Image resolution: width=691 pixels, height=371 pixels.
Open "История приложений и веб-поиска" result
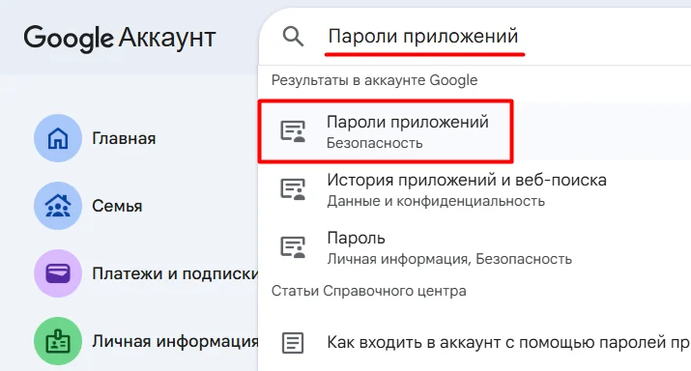(475, 189)
